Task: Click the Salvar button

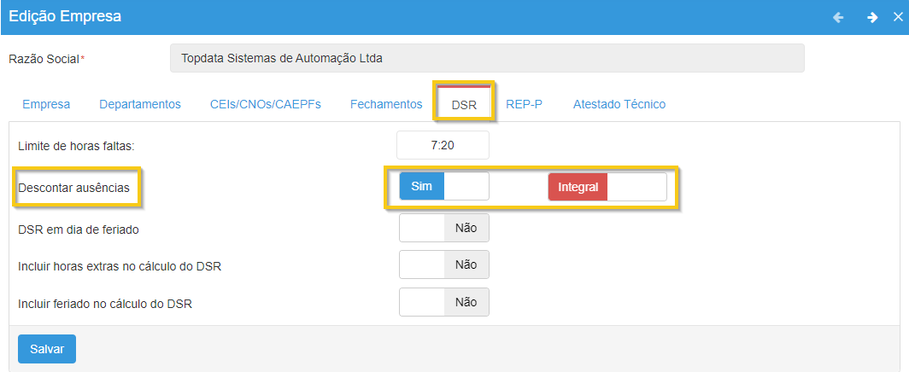Action: [x=47, y=349]
